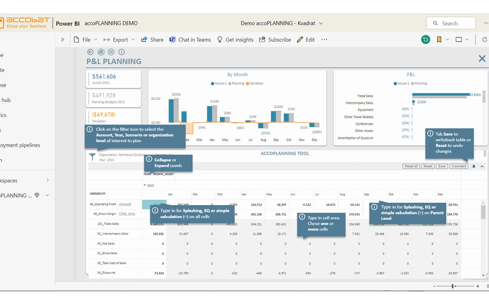Open the File dropdown menu
The height and width of the screenshot is (305, 489).
86,40
